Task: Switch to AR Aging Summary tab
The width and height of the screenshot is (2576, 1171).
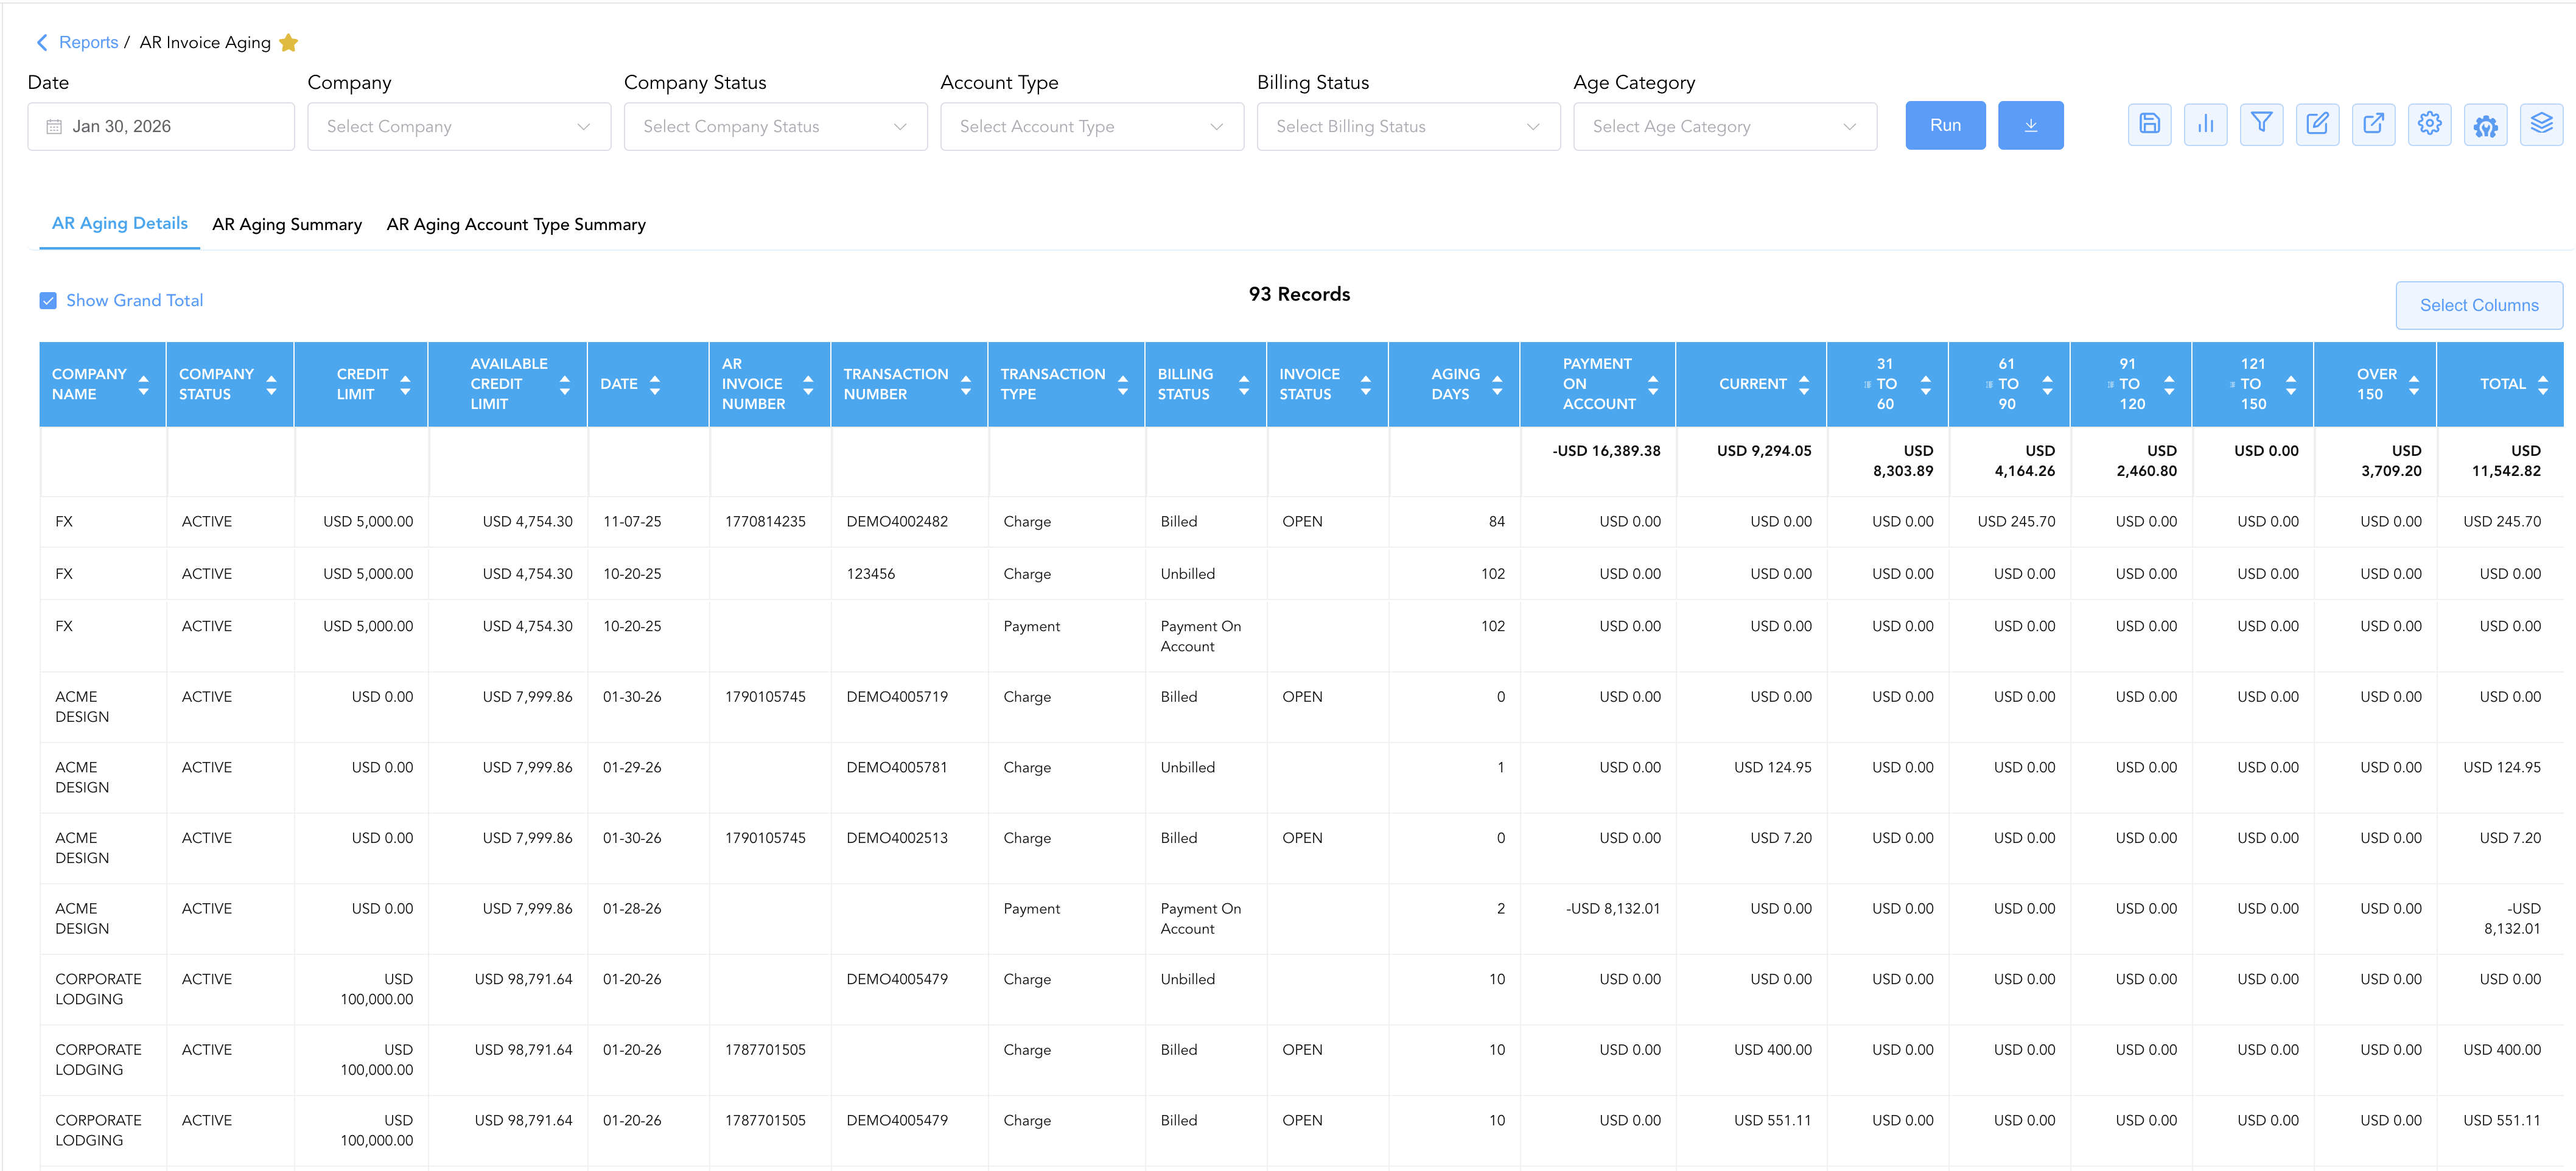Action: pyautogui.click(x=287, y=225)
